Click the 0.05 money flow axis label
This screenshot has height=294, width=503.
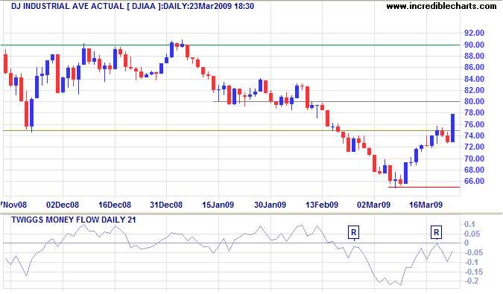(x=472, y=234)
